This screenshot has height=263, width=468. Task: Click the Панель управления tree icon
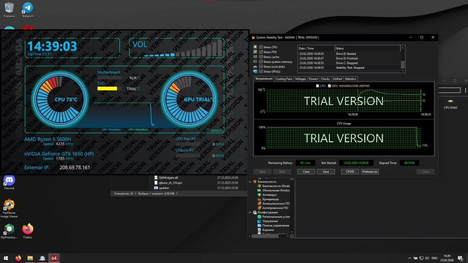[x=259, y=225]
